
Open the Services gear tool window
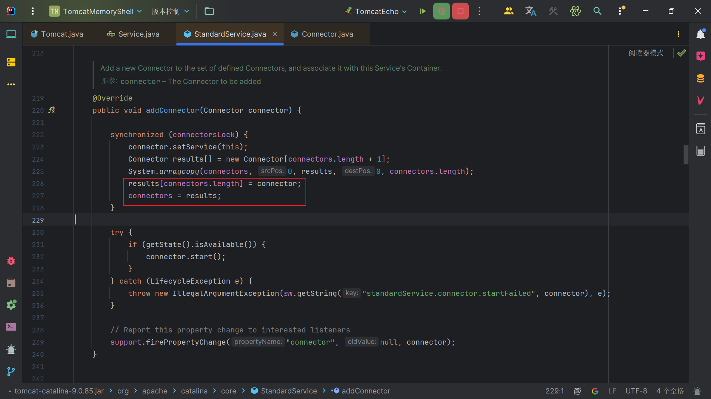(11, 305)
